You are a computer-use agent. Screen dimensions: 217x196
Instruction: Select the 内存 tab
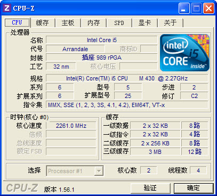93,23
